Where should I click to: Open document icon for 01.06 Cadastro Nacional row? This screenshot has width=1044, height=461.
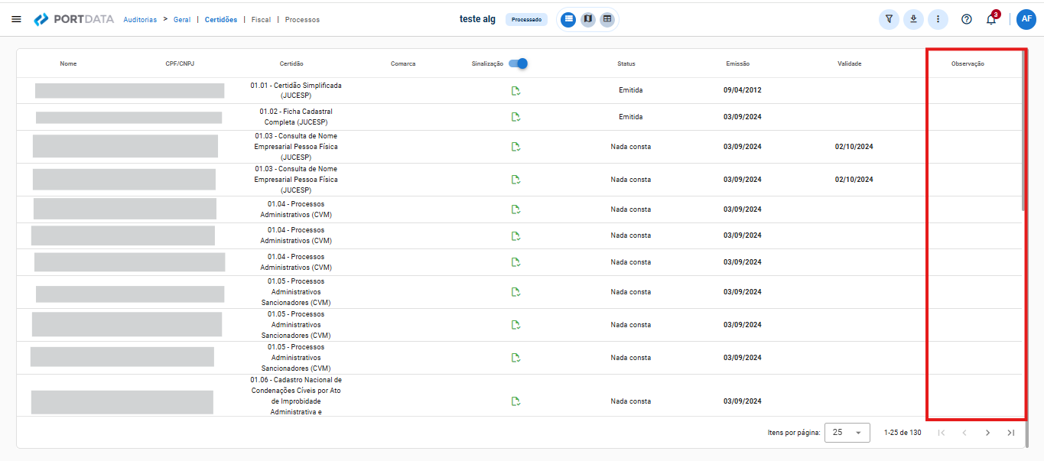pos(516,401)
